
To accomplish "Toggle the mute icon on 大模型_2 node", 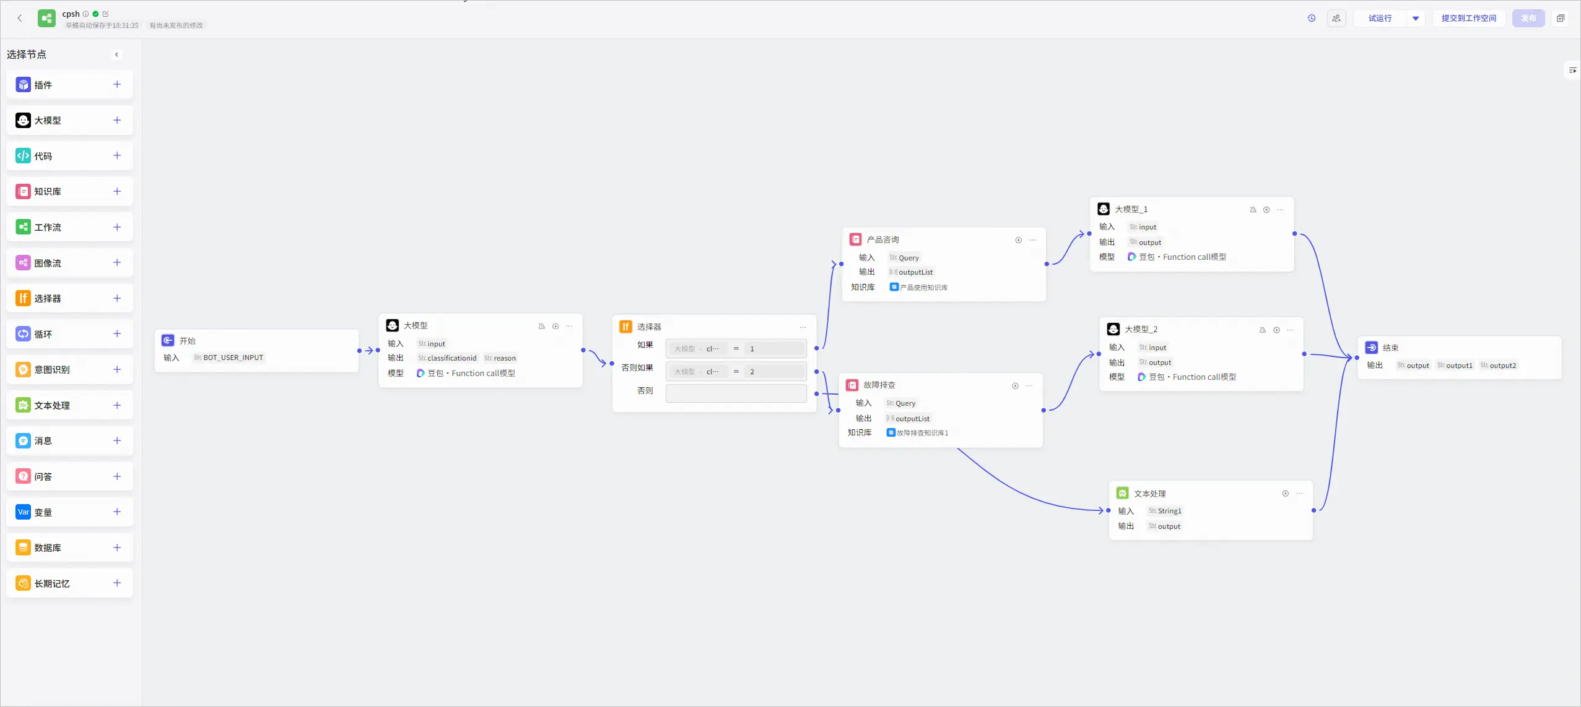I will [1262, 330].
